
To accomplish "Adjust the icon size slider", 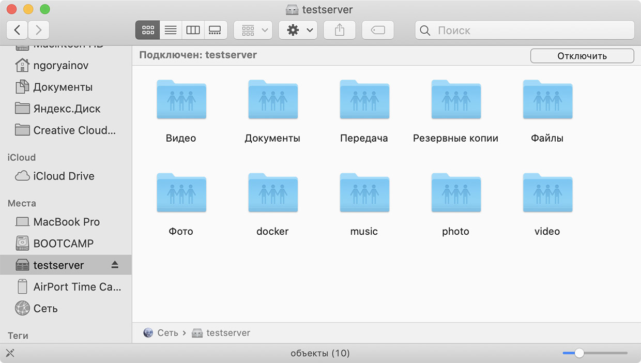I will point(579,353).
